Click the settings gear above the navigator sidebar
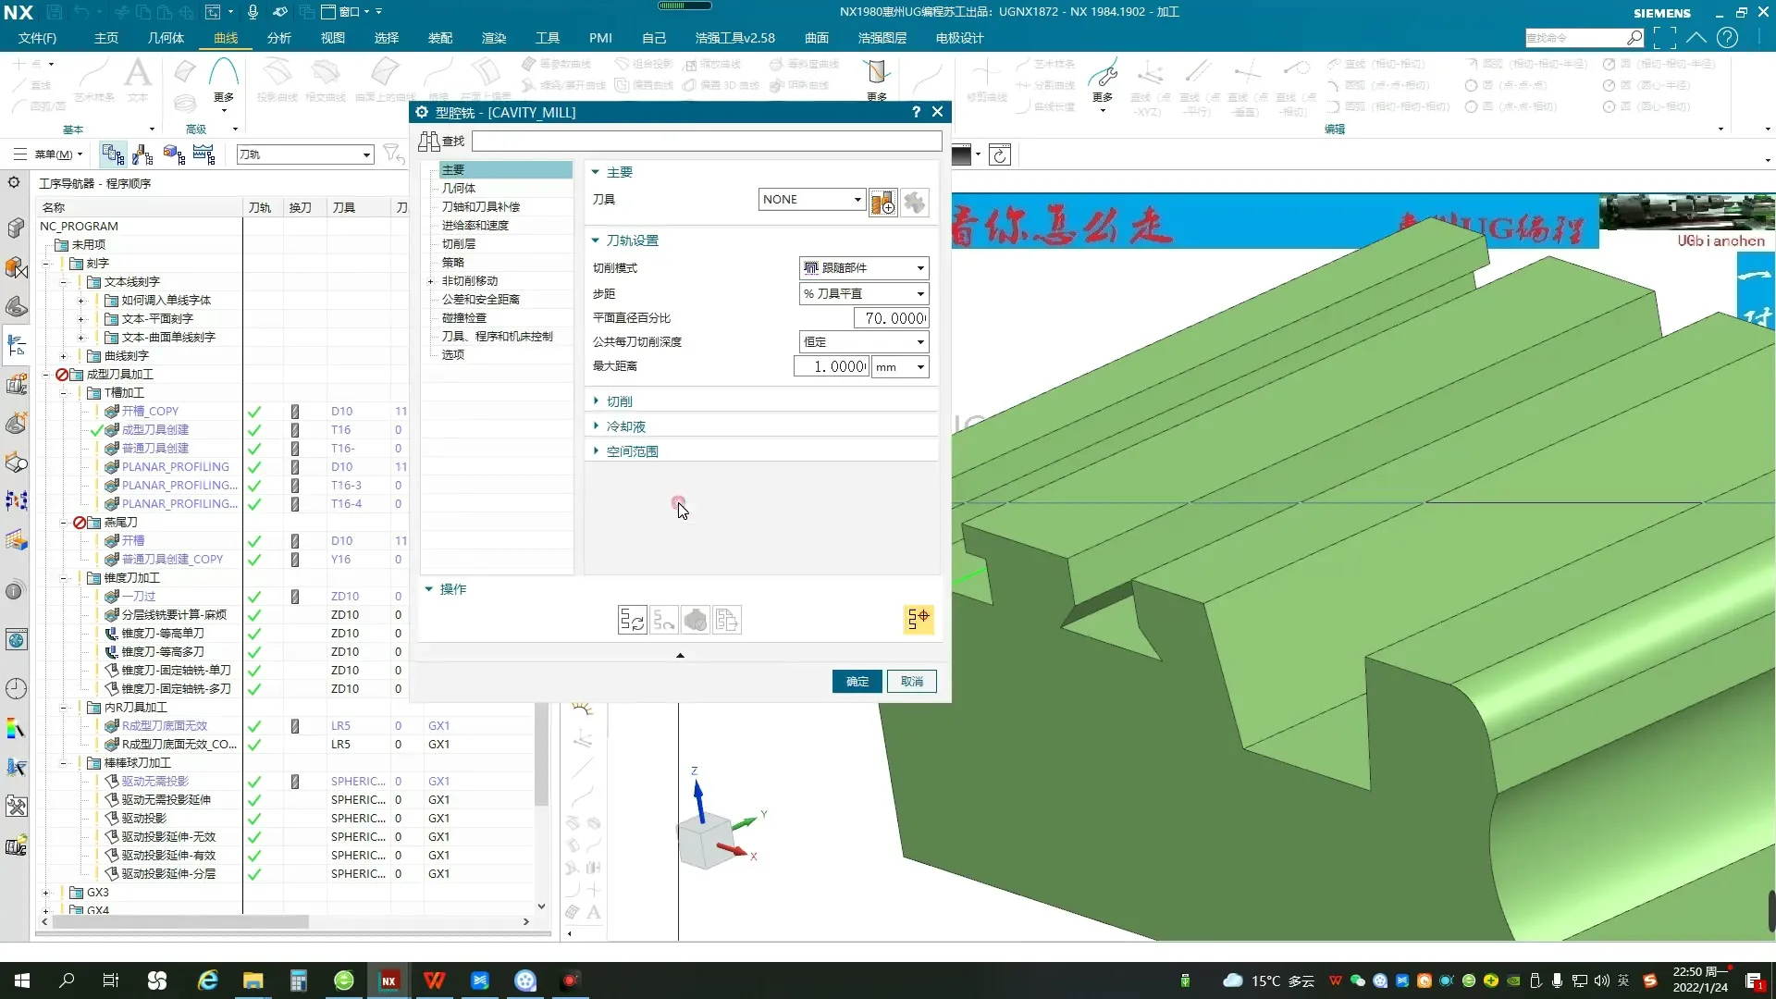This screenshot has height=999, width=1776. [14, 182]
